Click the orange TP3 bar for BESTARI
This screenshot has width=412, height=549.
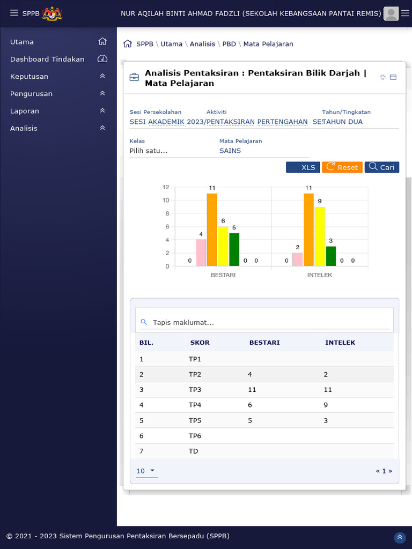pyautogui.click(x=212, y=229)
